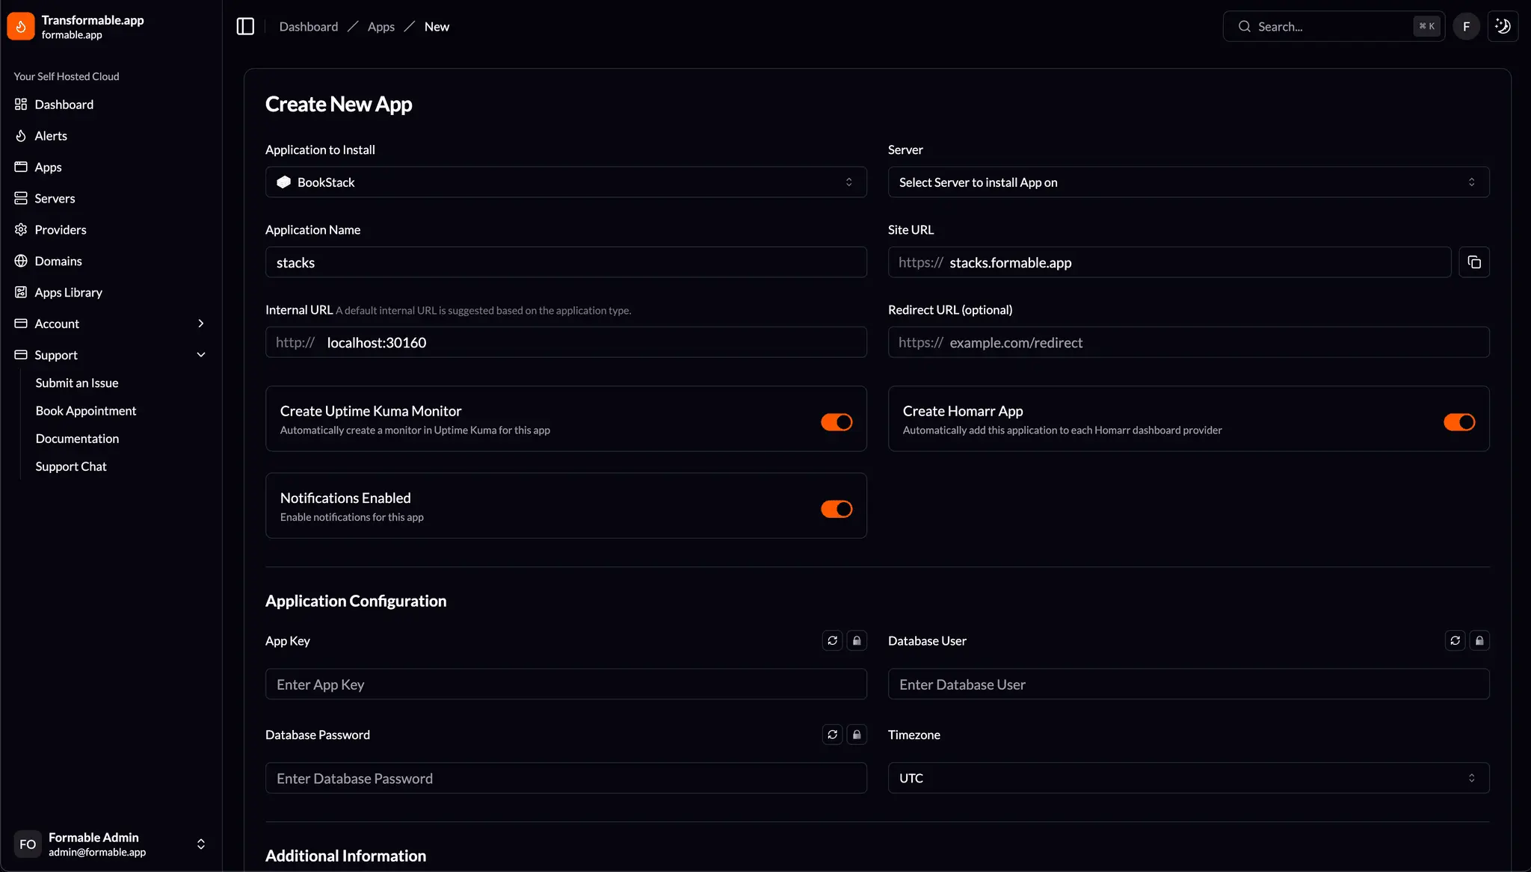The image size is (1531, 872).
Task: Regenerate the Database User value
Action: (x=1455, y=640)
